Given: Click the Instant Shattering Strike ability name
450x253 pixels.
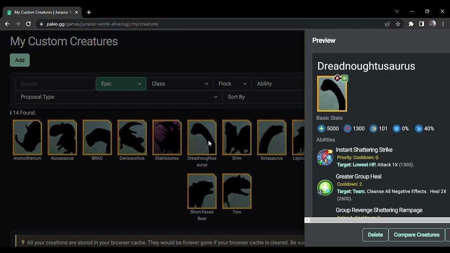Looking at the screenshot, I should pyautogui.click(x=364, y=150).
